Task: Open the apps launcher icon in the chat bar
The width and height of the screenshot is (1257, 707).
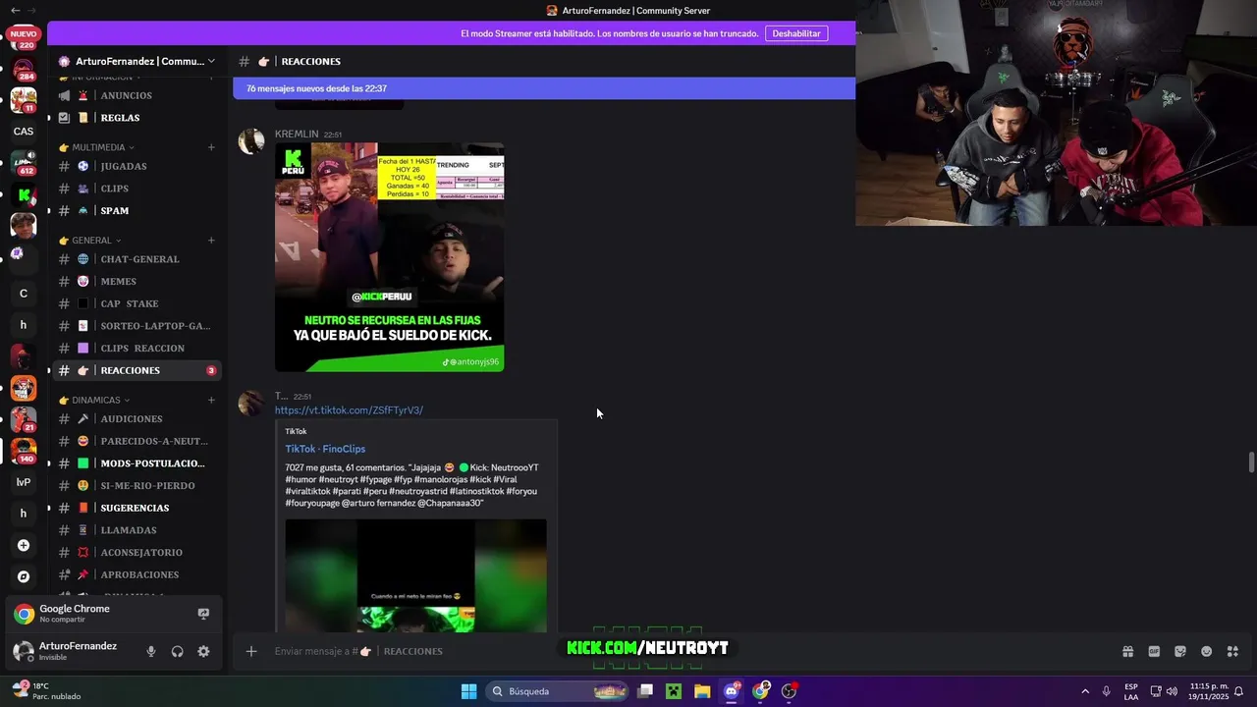Action: point(1233,651)
